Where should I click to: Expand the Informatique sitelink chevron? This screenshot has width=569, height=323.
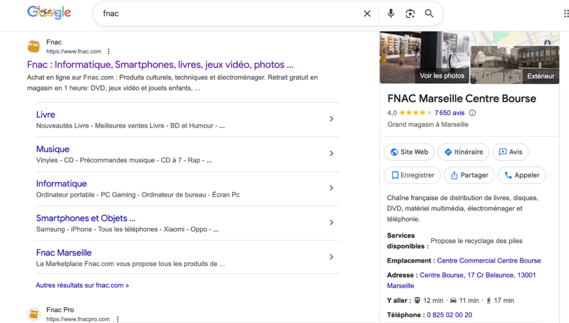(331, 188)
